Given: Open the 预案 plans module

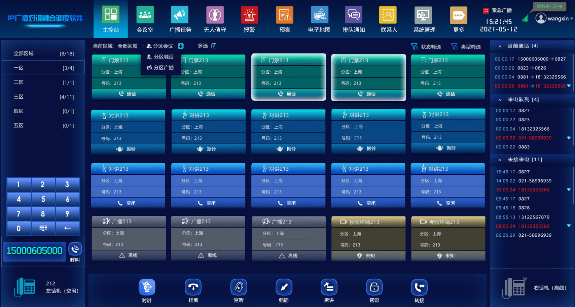Looking at the screenshot, I should pos(285,19).
